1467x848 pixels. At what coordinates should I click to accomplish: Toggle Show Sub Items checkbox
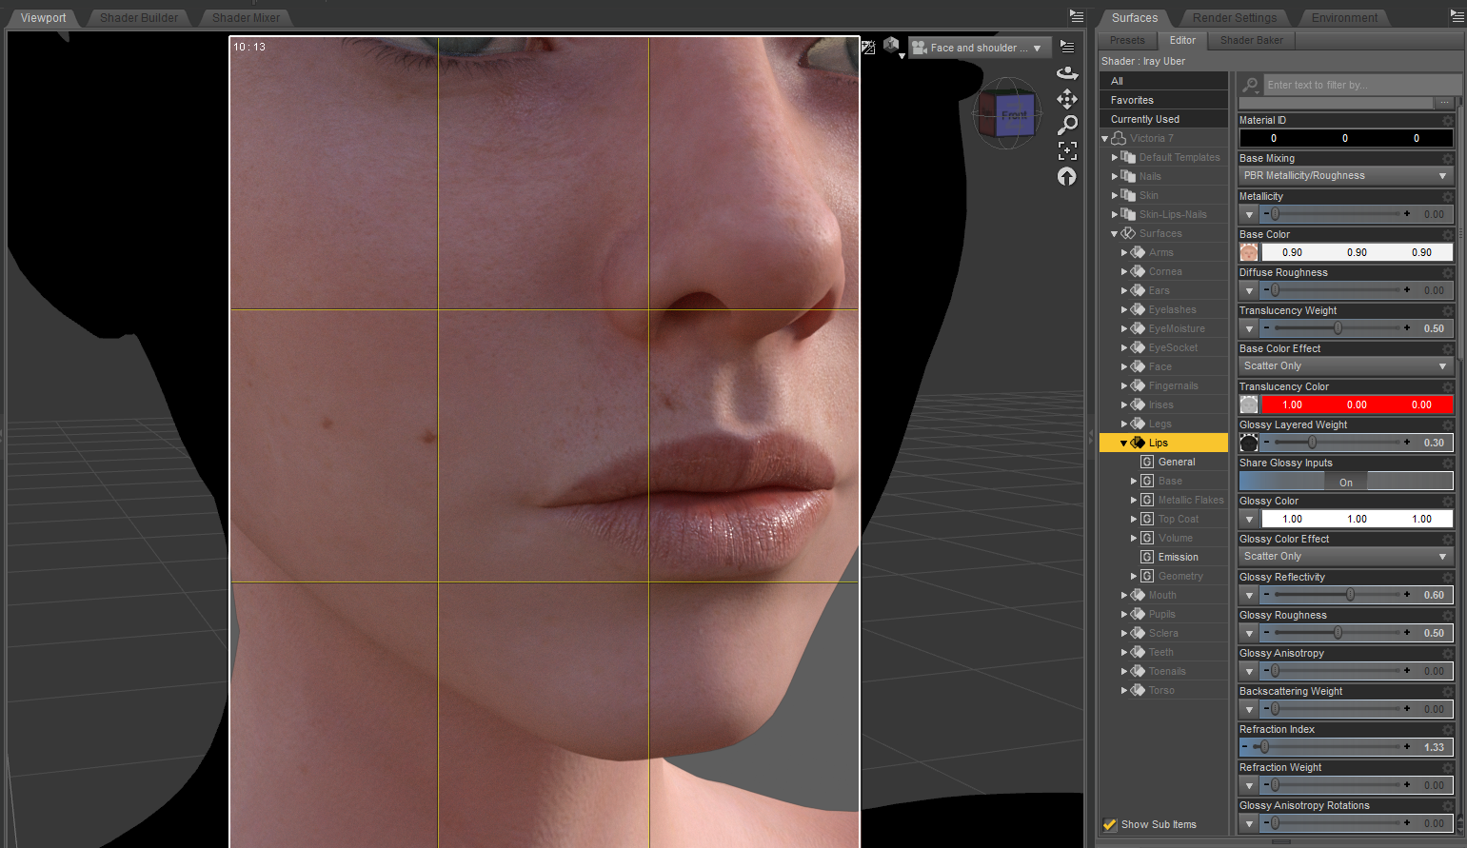(x=1109, y=824)
